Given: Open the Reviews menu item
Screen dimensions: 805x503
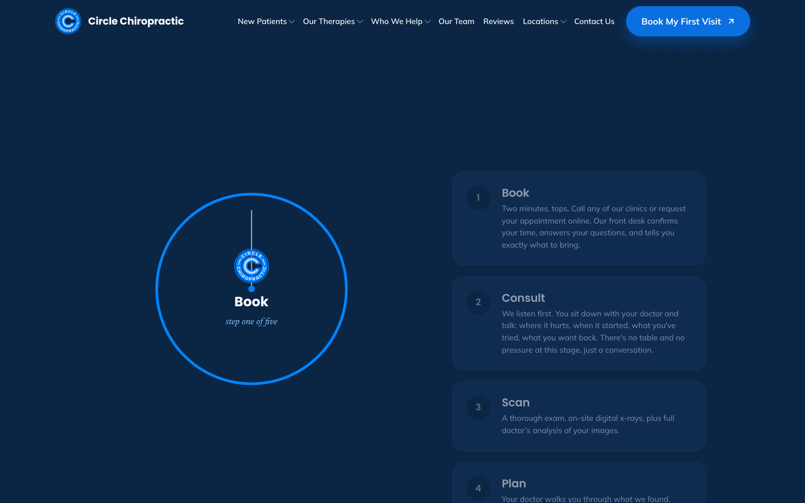Looking at the screenshot, I should (498, 22).
